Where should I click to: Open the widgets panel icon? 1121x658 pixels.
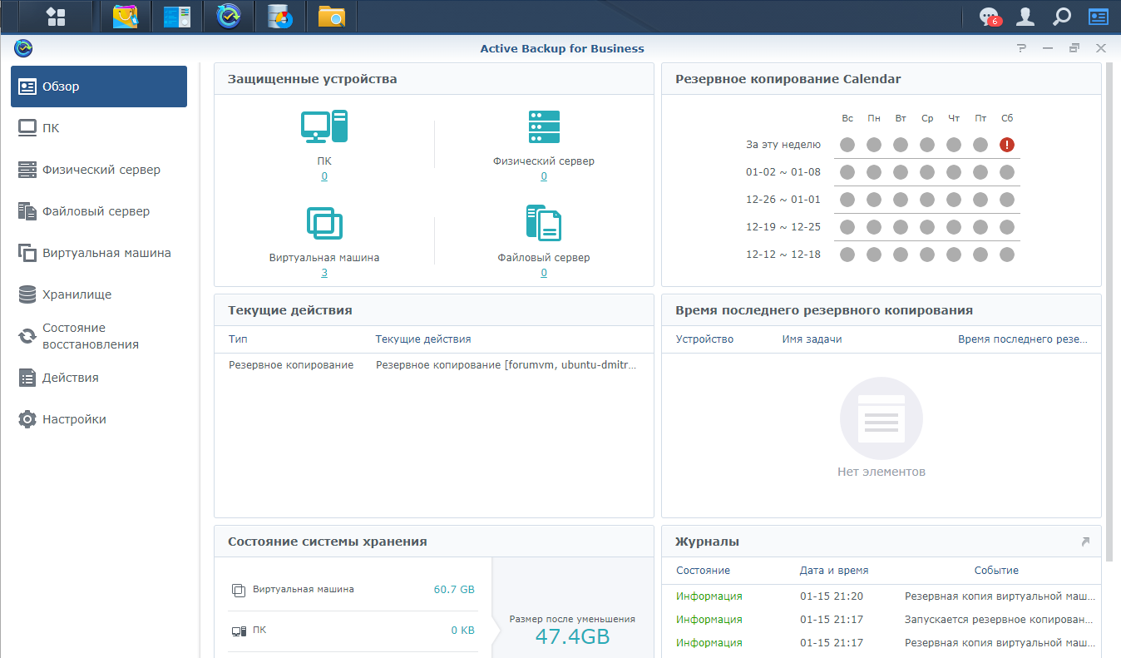click(1099, 16)
